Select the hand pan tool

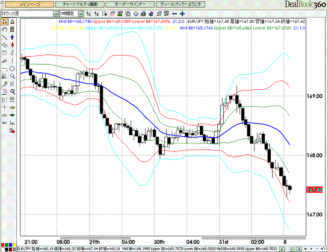click(x=5, y=30)
